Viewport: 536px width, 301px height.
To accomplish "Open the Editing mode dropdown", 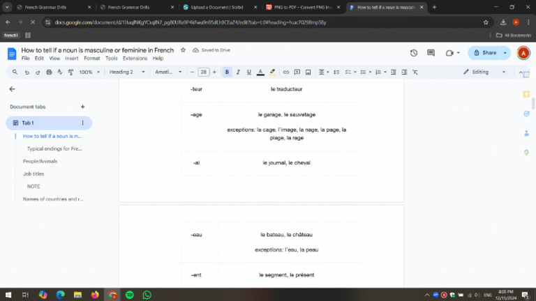I will [484, 72].
